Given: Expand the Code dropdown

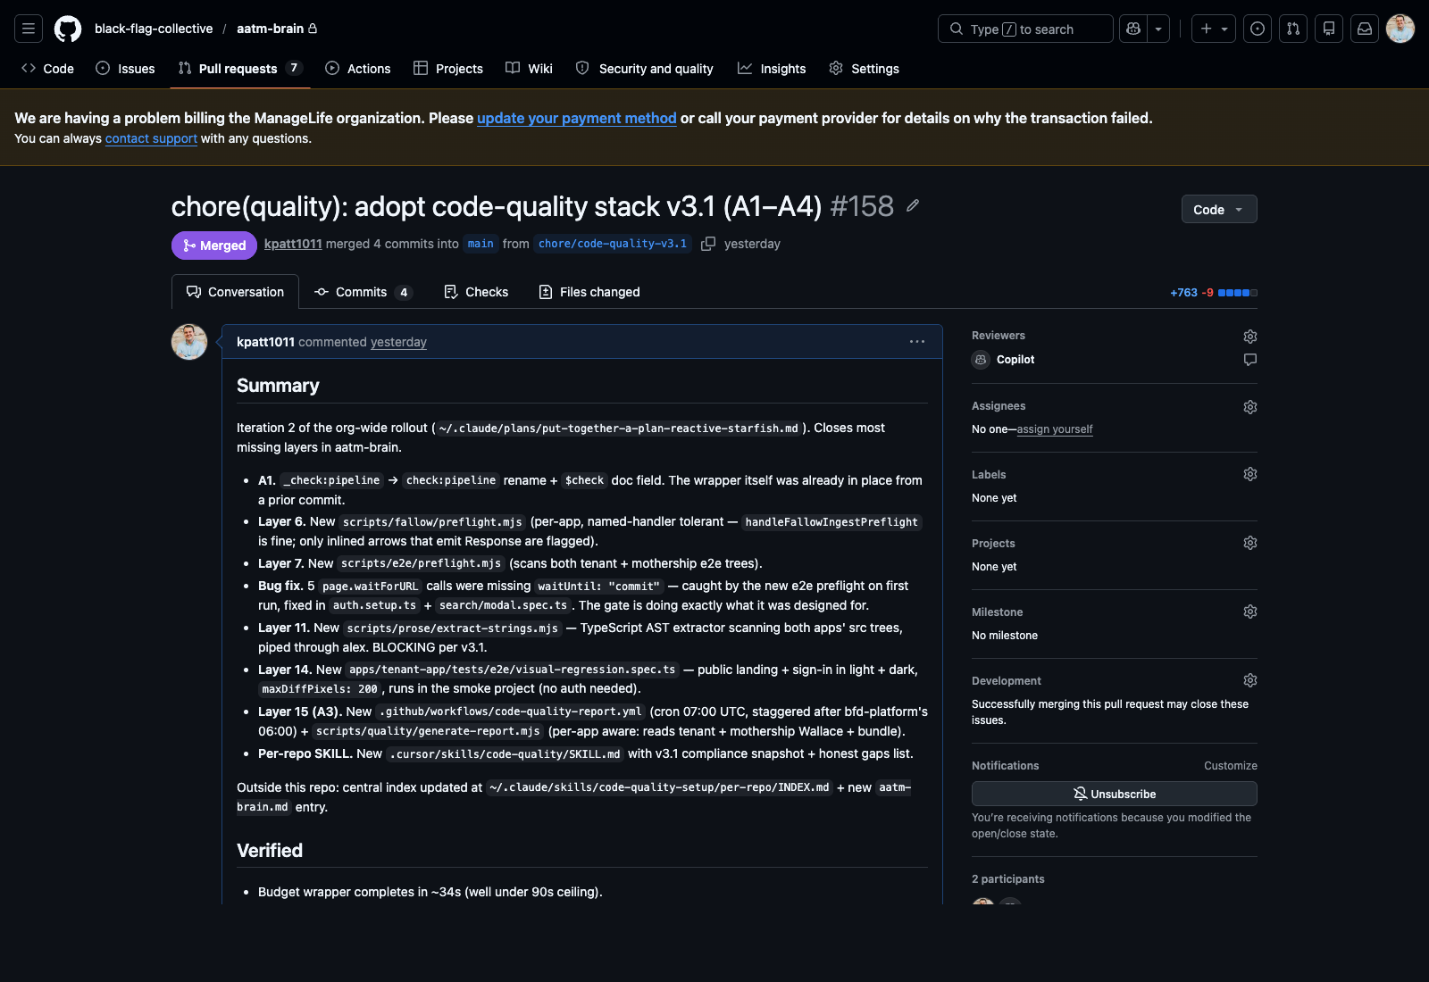Looking at the screenshot, I should 1218,209.
